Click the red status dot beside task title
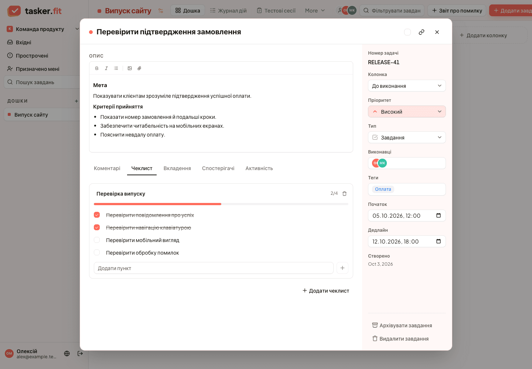 coord(91,32)
